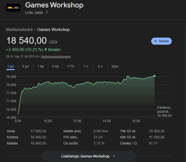Click the 17 000 price axis label
186x162 pixels.
[x=11, y=101]
